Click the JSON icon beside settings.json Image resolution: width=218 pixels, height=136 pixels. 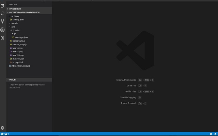tap(11, 20)
